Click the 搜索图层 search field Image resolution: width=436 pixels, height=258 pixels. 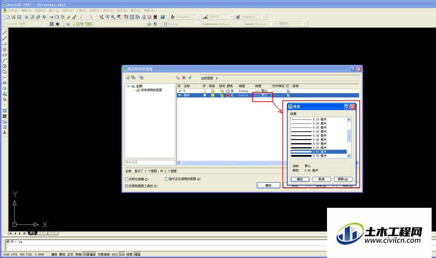150,162
